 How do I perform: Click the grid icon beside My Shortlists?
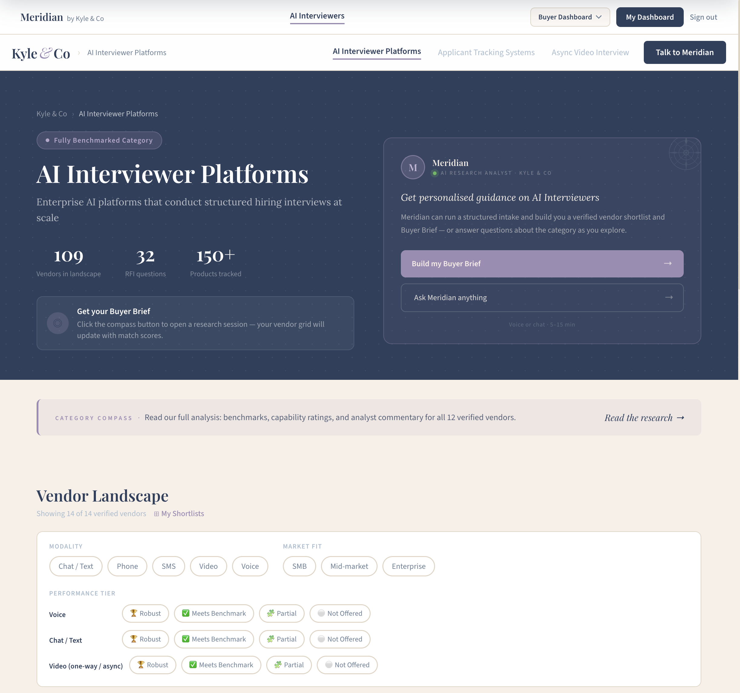(x=156, y=514)
